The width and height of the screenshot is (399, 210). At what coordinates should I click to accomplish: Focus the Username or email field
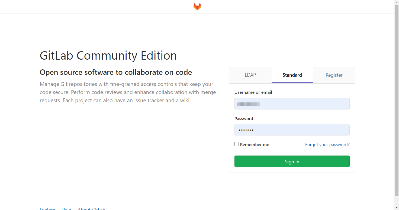click(x=292, y=104)
